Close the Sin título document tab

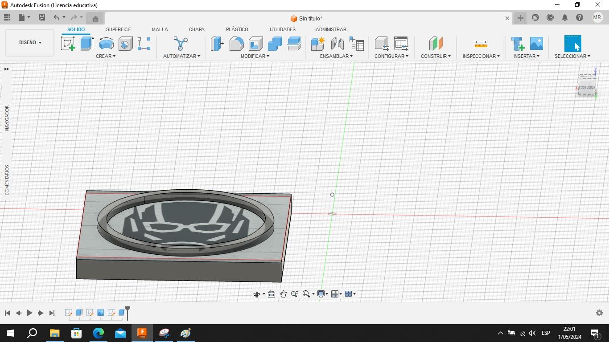pyautogui.click(x=507, y=18)
